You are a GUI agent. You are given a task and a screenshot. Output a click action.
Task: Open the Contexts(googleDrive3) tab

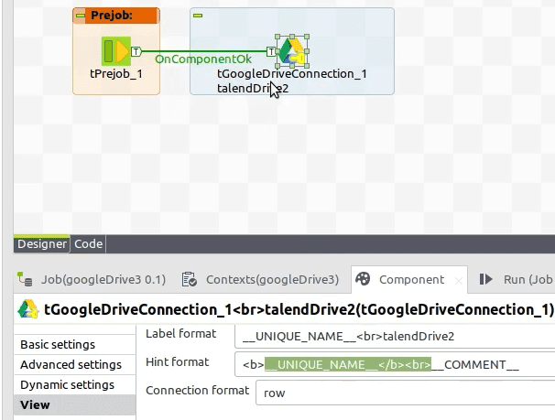[260, 279]
